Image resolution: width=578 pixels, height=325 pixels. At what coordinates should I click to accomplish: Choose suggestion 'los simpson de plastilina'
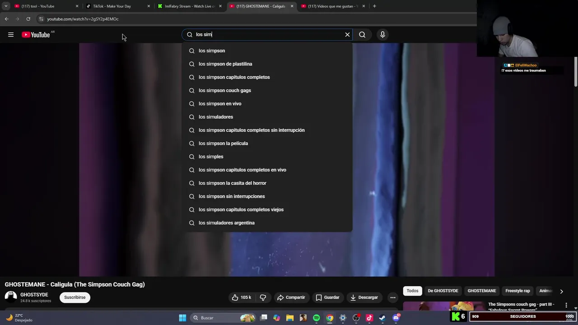click(267, 64)
